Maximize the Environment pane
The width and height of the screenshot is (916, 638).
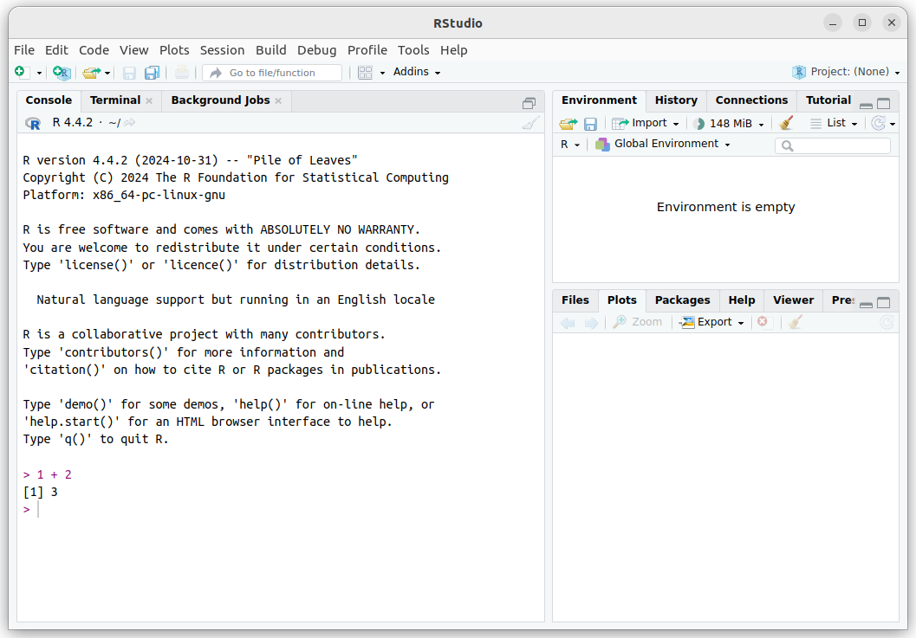[884, 104]
